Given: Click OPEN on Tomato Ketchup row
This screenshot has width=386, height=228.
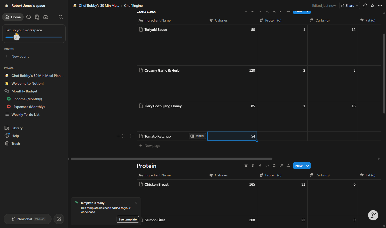Looking at the screenshot, I should pyautogui.click(x=197, y=136).
